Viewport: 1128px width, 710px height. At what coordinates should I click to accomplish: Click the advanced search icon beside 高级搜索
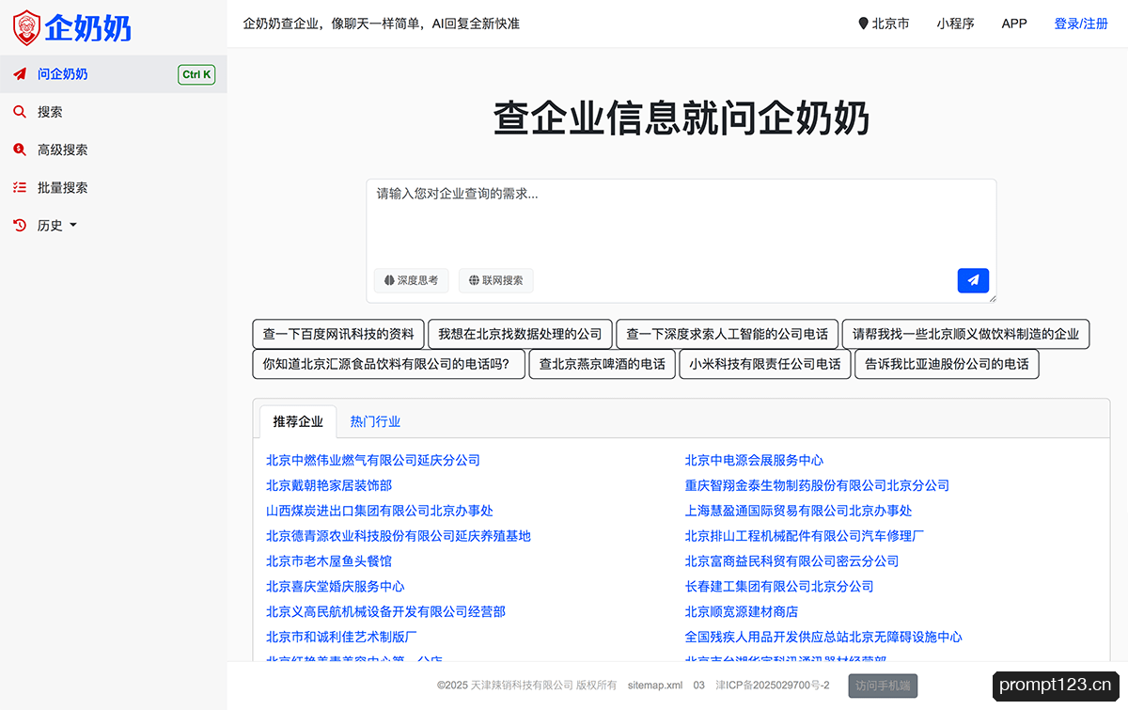coord(19,150)
